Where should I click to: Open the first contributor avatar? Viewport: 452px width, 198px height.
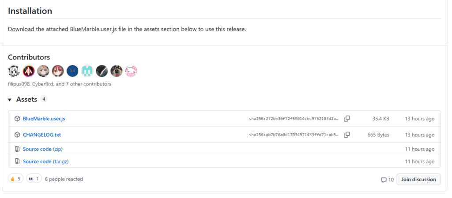point(14,71)
